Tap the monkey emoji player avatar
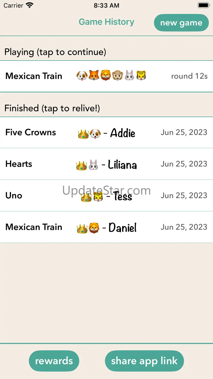Viewport: 213px width, 379px height. 117,75
